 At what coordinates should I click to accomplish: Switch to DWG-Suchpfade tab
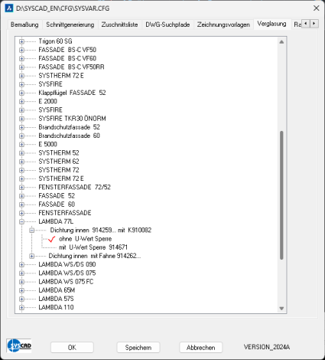167,25
